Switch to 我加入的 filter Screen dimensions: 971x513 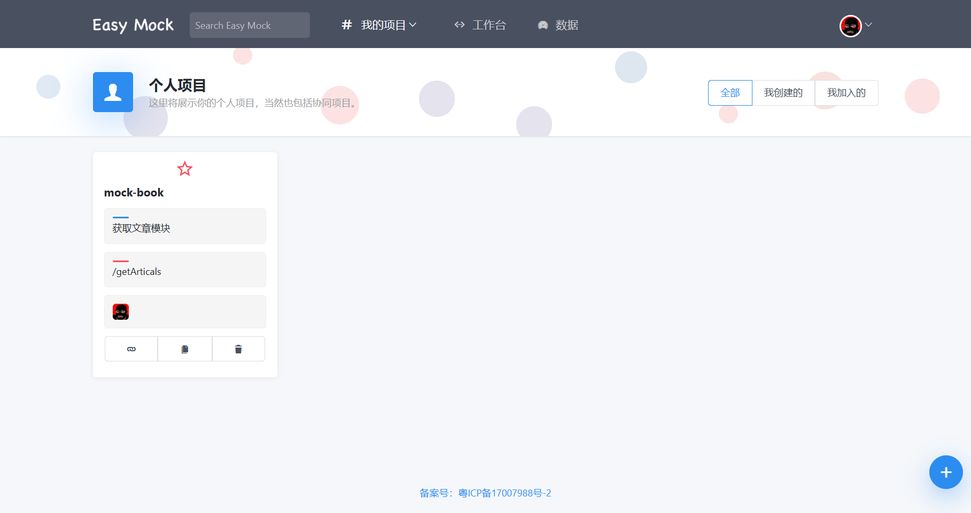click(x=846, y=92)
